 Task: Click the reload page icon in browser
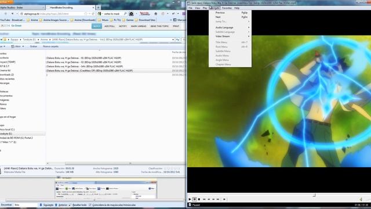[93, 14]
